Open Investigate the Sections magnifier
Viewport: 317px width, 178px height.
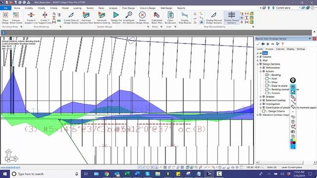tap(129, 18)
